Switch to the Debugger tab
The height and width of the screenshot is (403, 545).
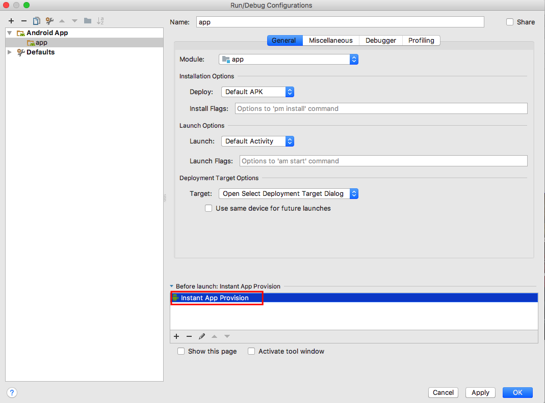381,40
